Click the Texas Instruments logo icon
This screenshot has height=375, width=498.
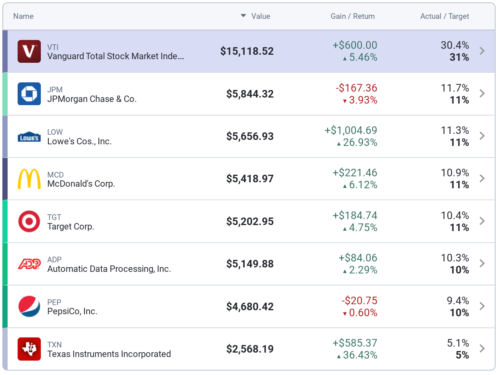[29, 349]
